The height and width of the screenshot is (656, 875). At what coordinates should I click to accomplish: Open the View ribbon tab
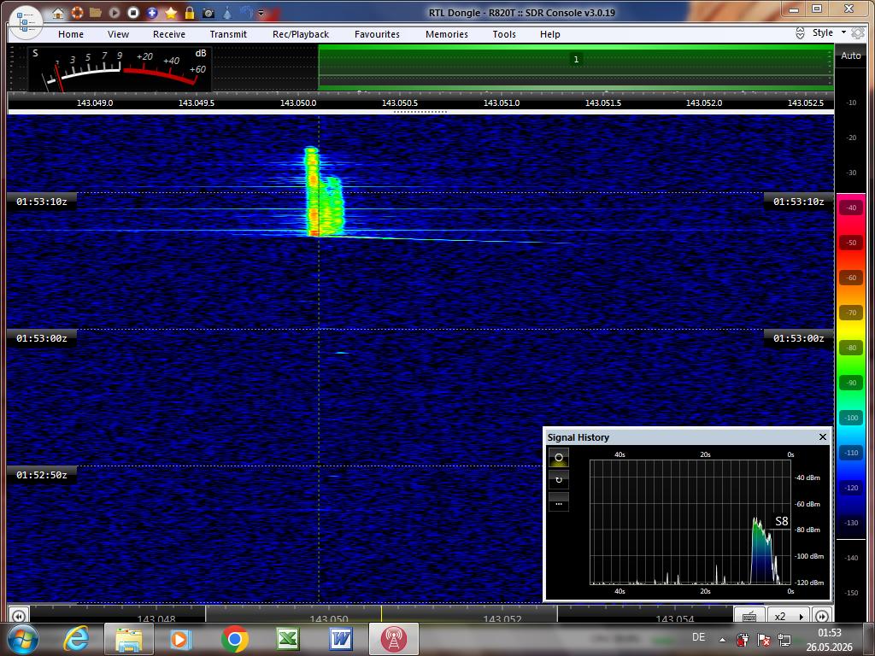pos(118,34)
